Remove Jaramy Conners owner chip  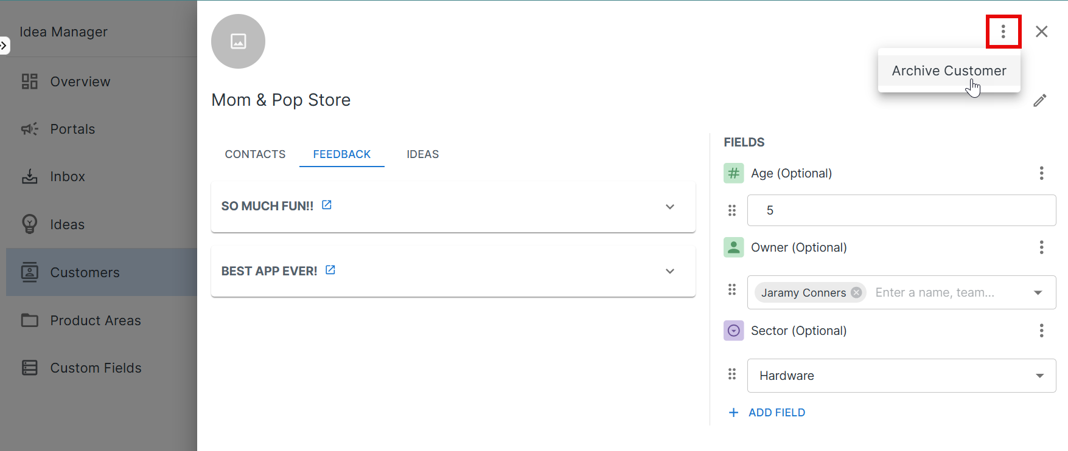tap(856, 292)
